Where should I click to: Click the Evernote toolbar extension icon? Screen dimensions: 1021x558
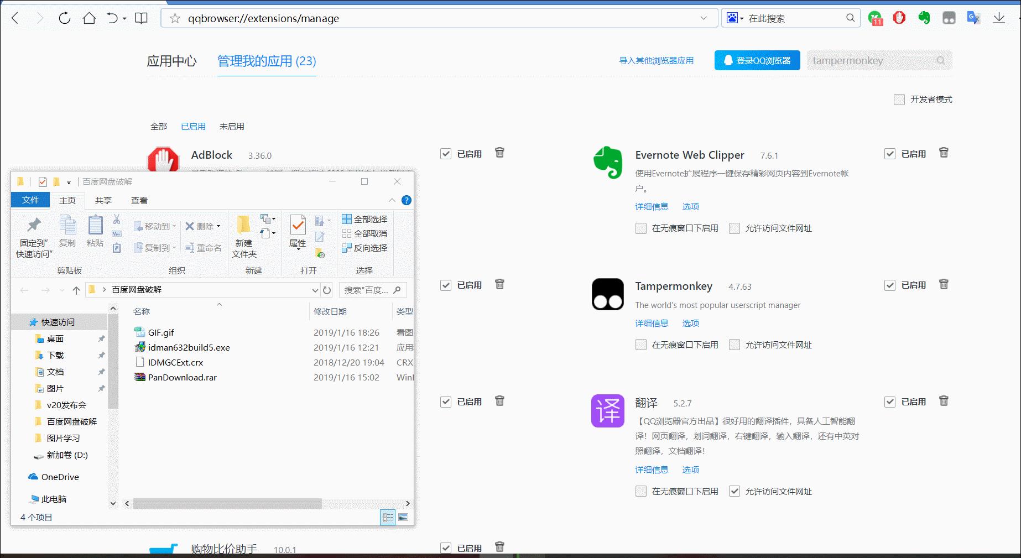coord(924,18)
